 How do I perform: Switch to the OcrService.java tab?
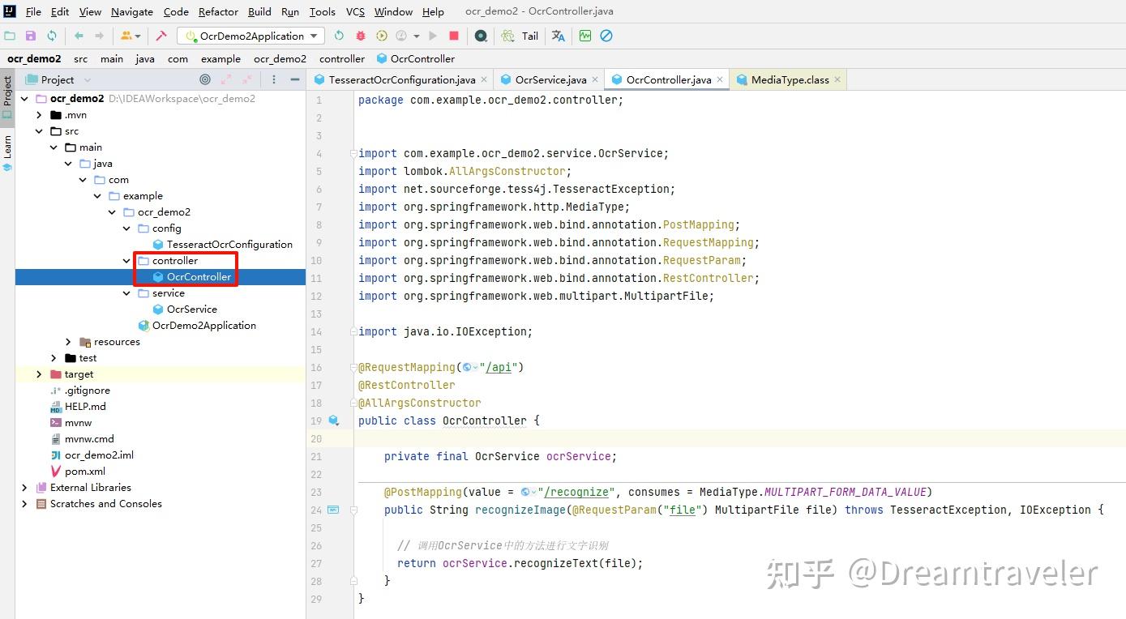pos(550,79)
